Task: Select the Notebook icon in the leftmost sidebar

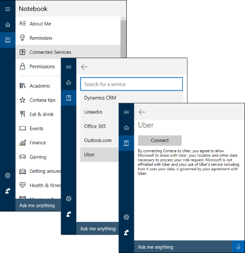Action: [x=8, y=40]
